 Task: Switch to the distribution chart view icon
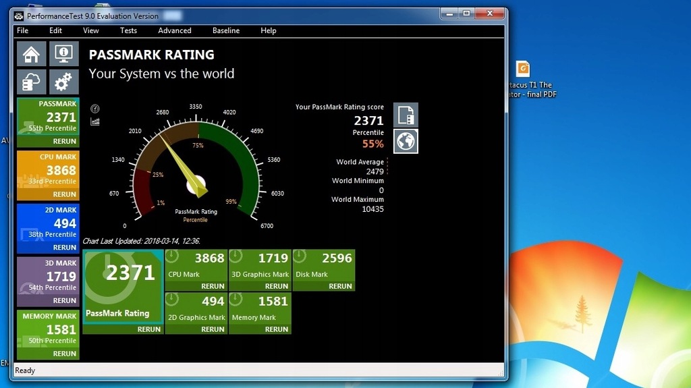tap(94, 121)
